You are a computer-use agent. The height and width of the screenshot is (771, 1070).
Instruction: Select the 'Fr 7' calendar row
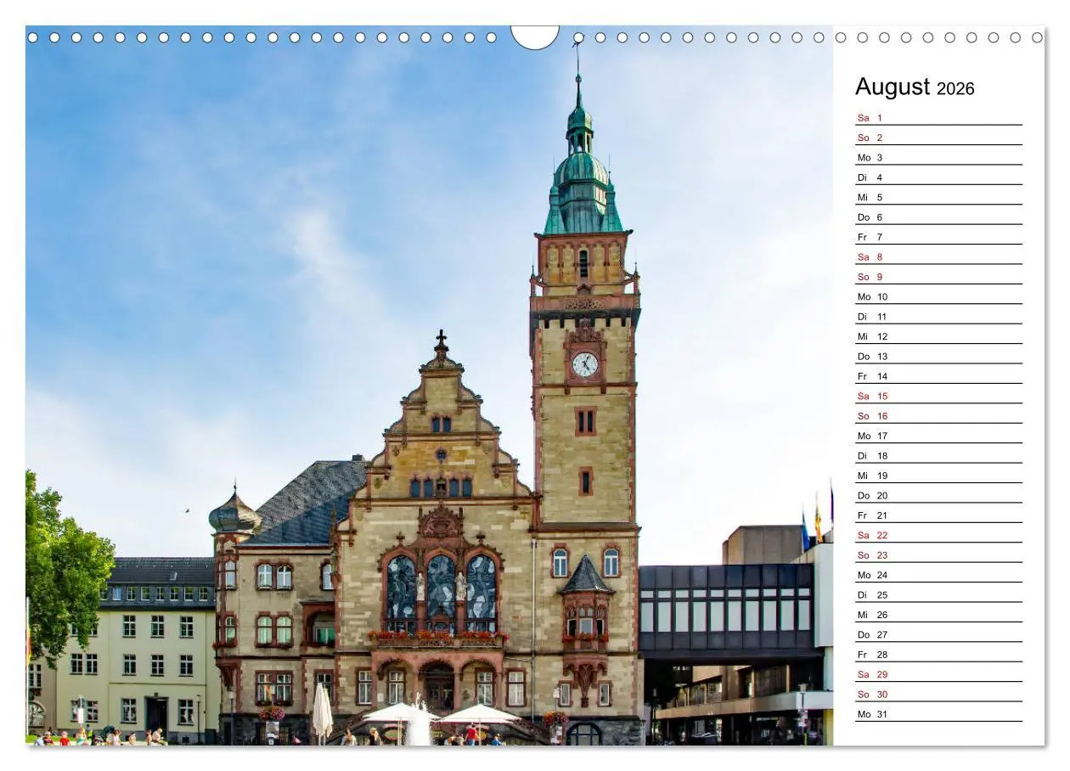click(x=938, y=237)
